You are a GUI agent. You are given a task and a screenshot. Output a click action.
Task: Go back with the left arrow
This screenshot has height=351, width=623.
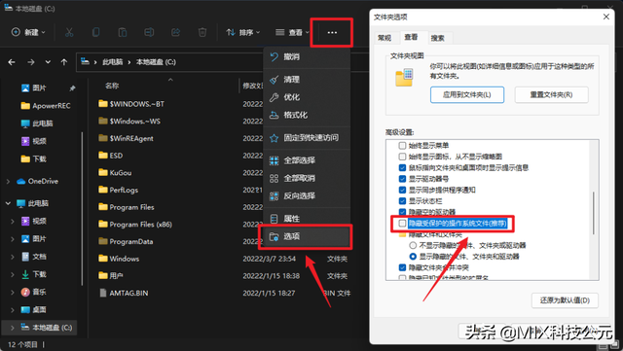(12, 62)
